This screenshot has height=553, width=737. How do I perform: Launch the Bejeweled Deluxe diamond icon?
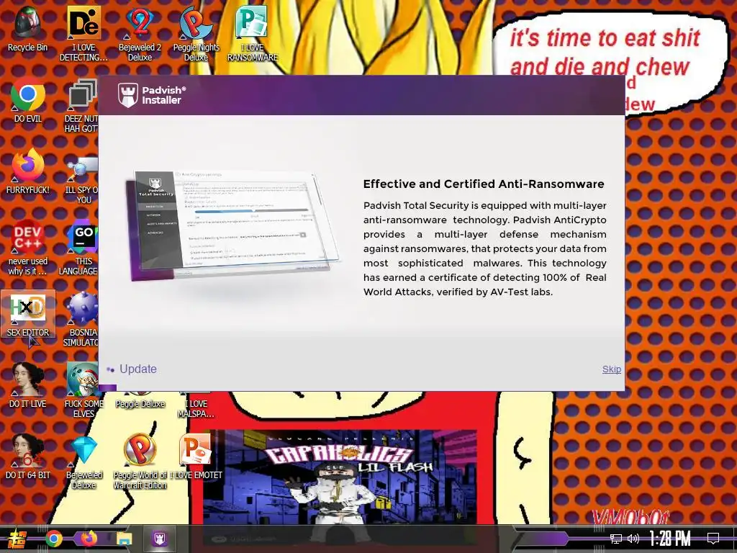point(83,462)
